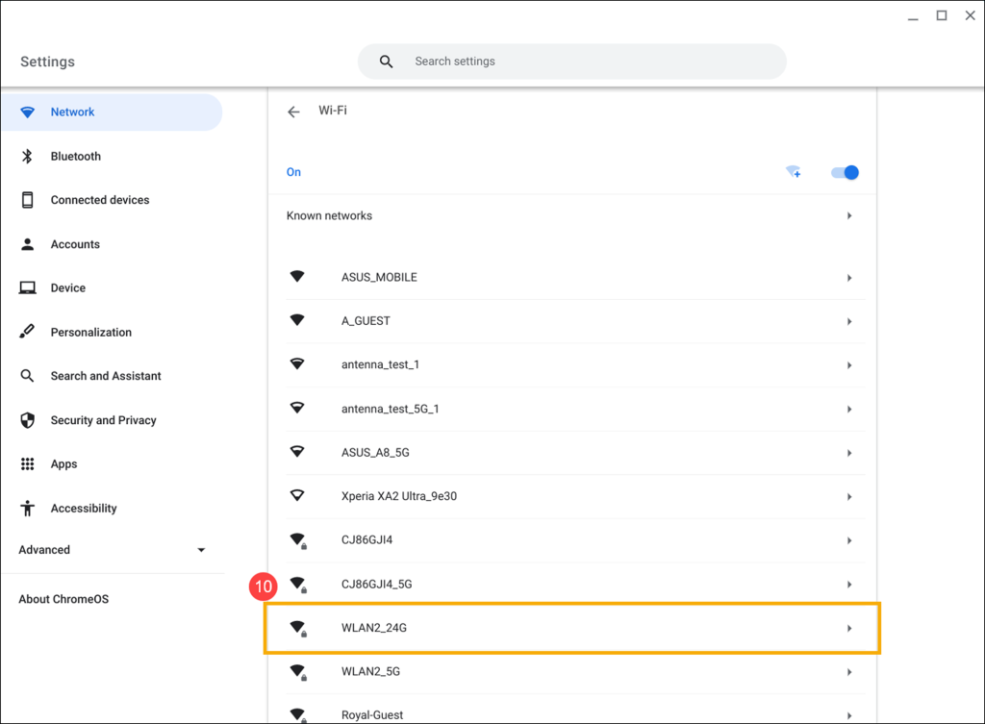Screen dimensions: 985x724
Task: Open antenna_test_1 details arrow
Action: (x=849, y=365)
